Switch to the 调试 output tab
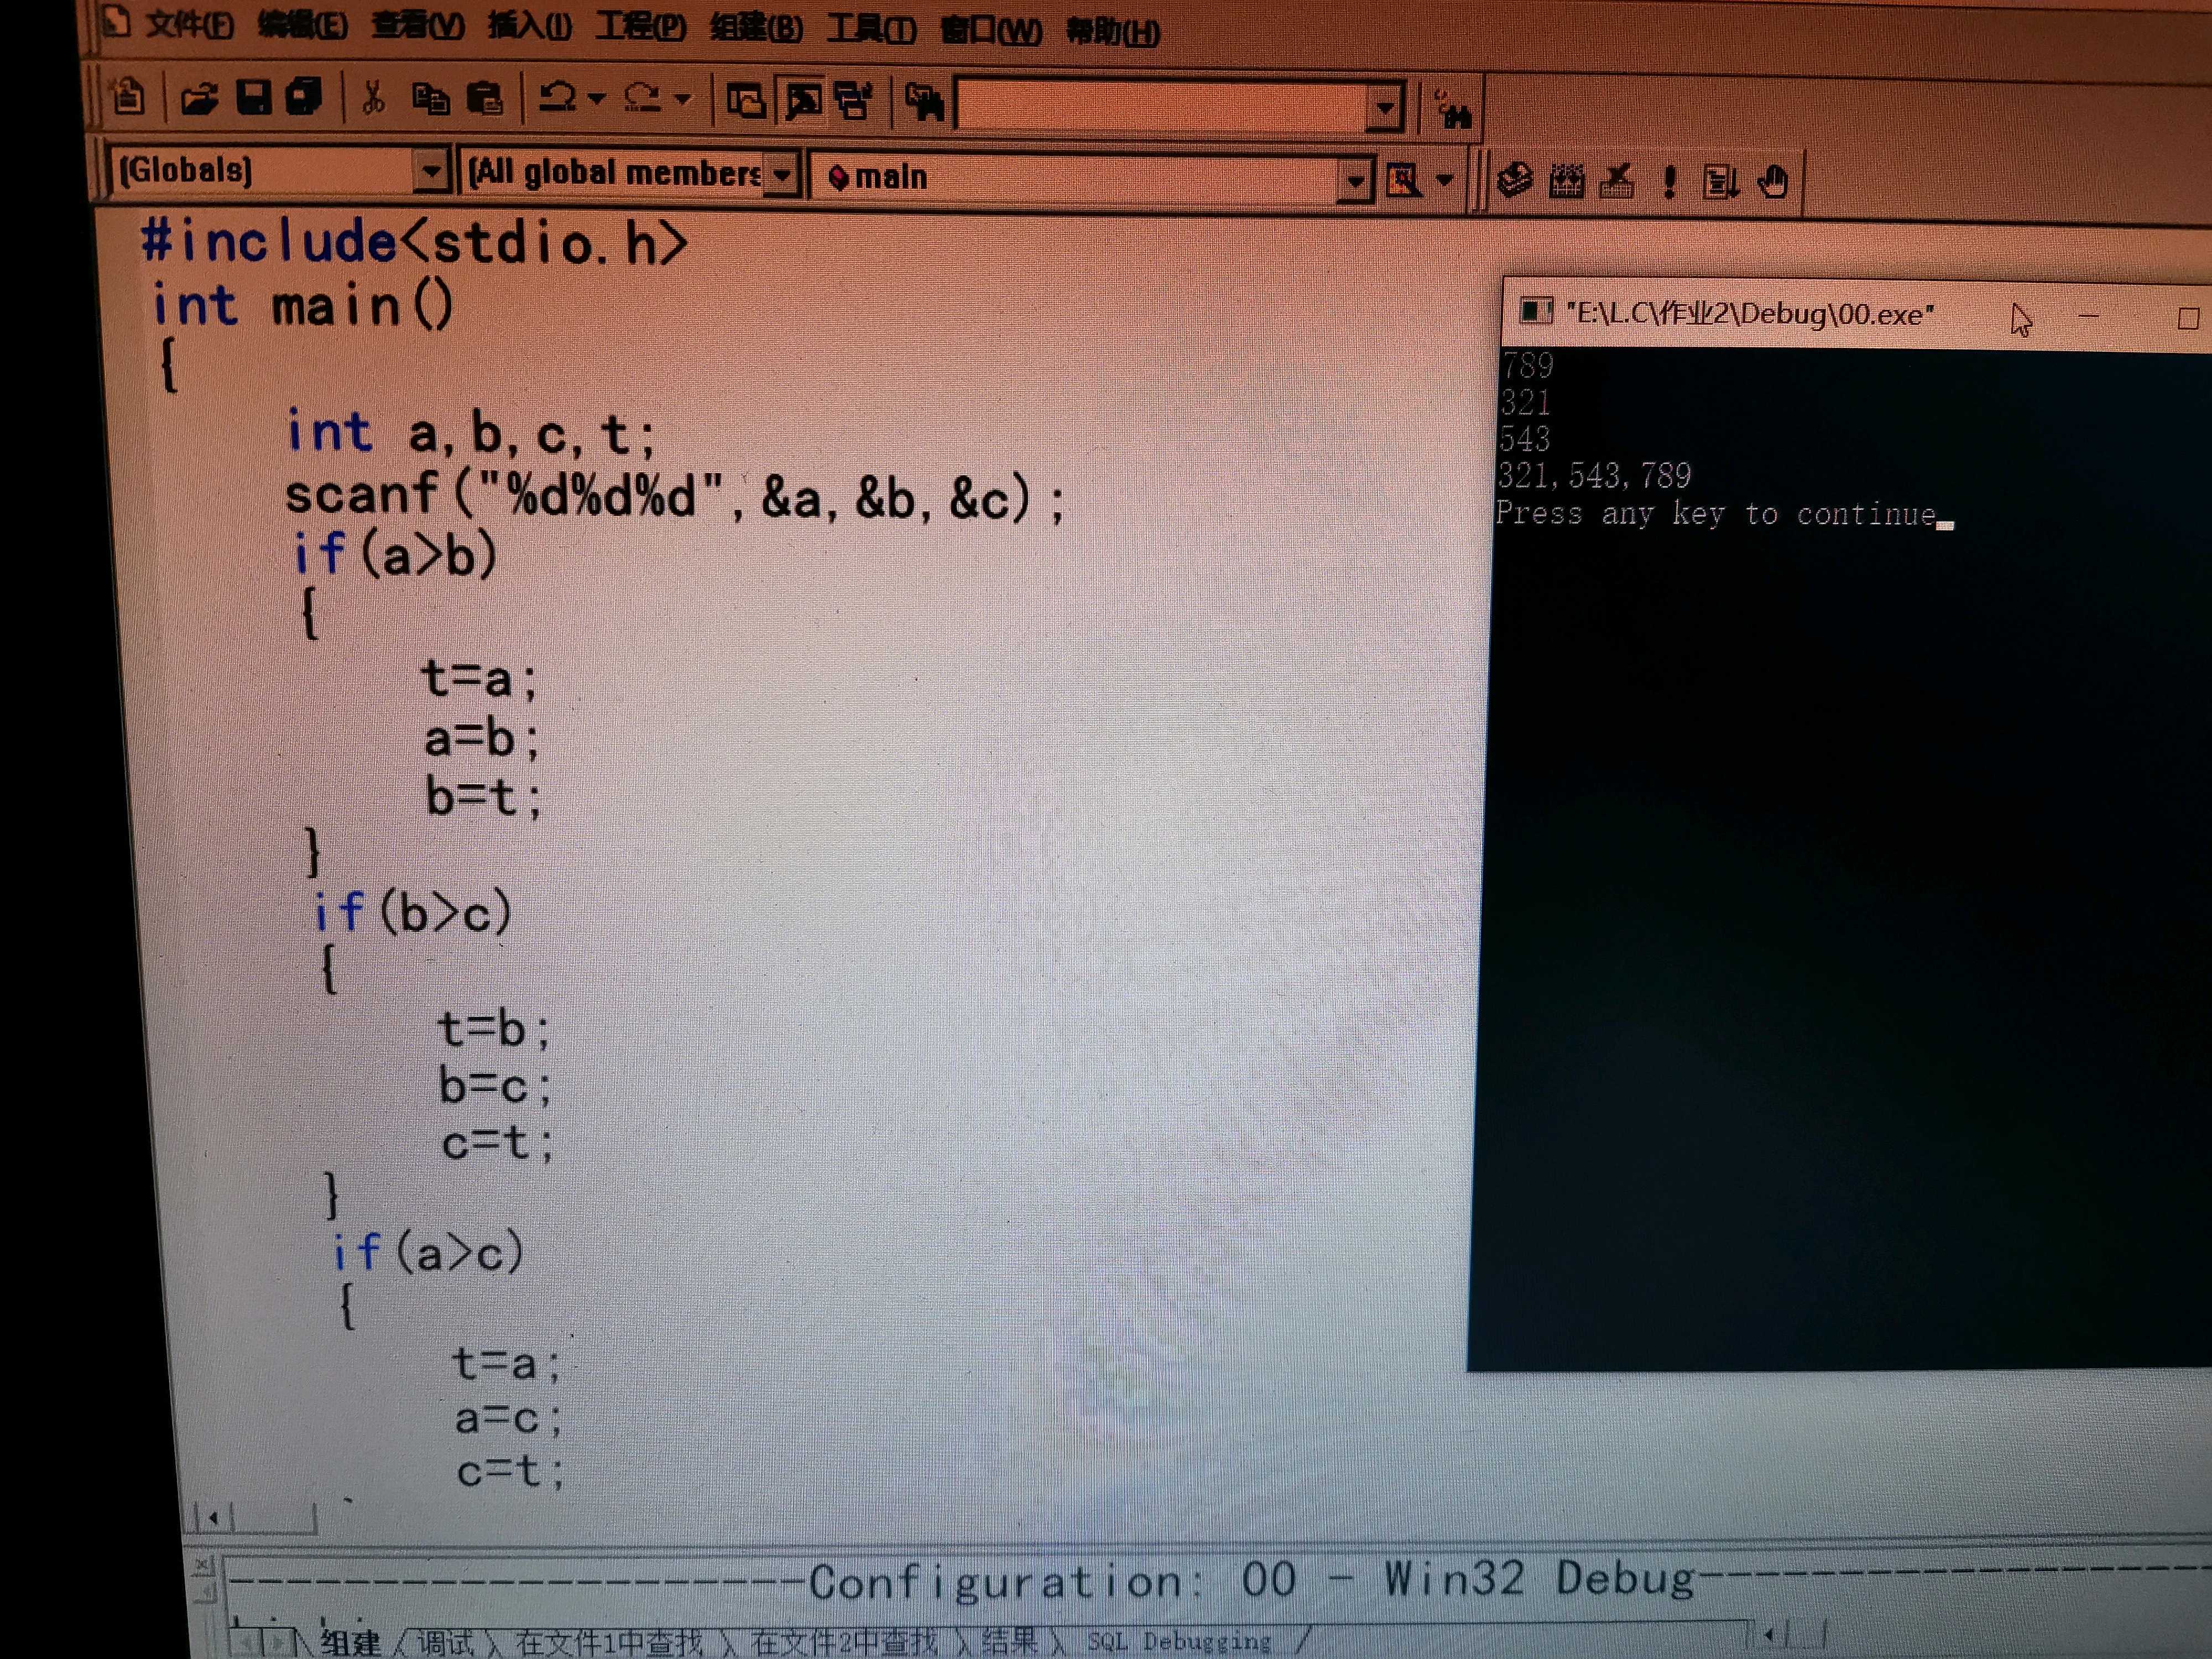This screenshot has width=2212, height=1659. coord(445,1642)
